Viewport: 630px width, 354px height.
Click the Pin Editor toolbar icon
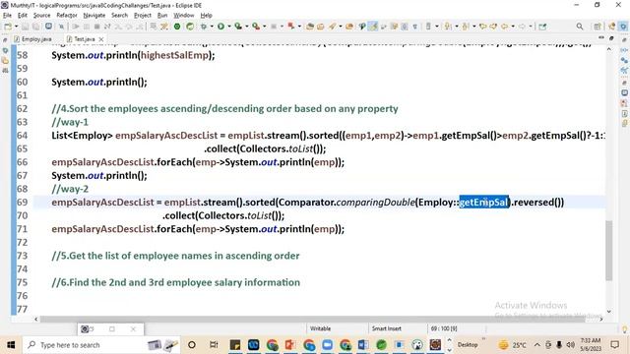tap(542, 27)
